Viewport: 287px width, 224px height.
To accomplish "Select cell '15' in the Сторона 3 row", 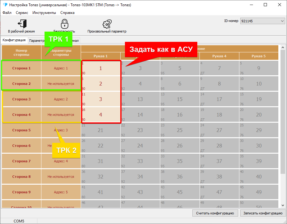I will coord(180,99).
